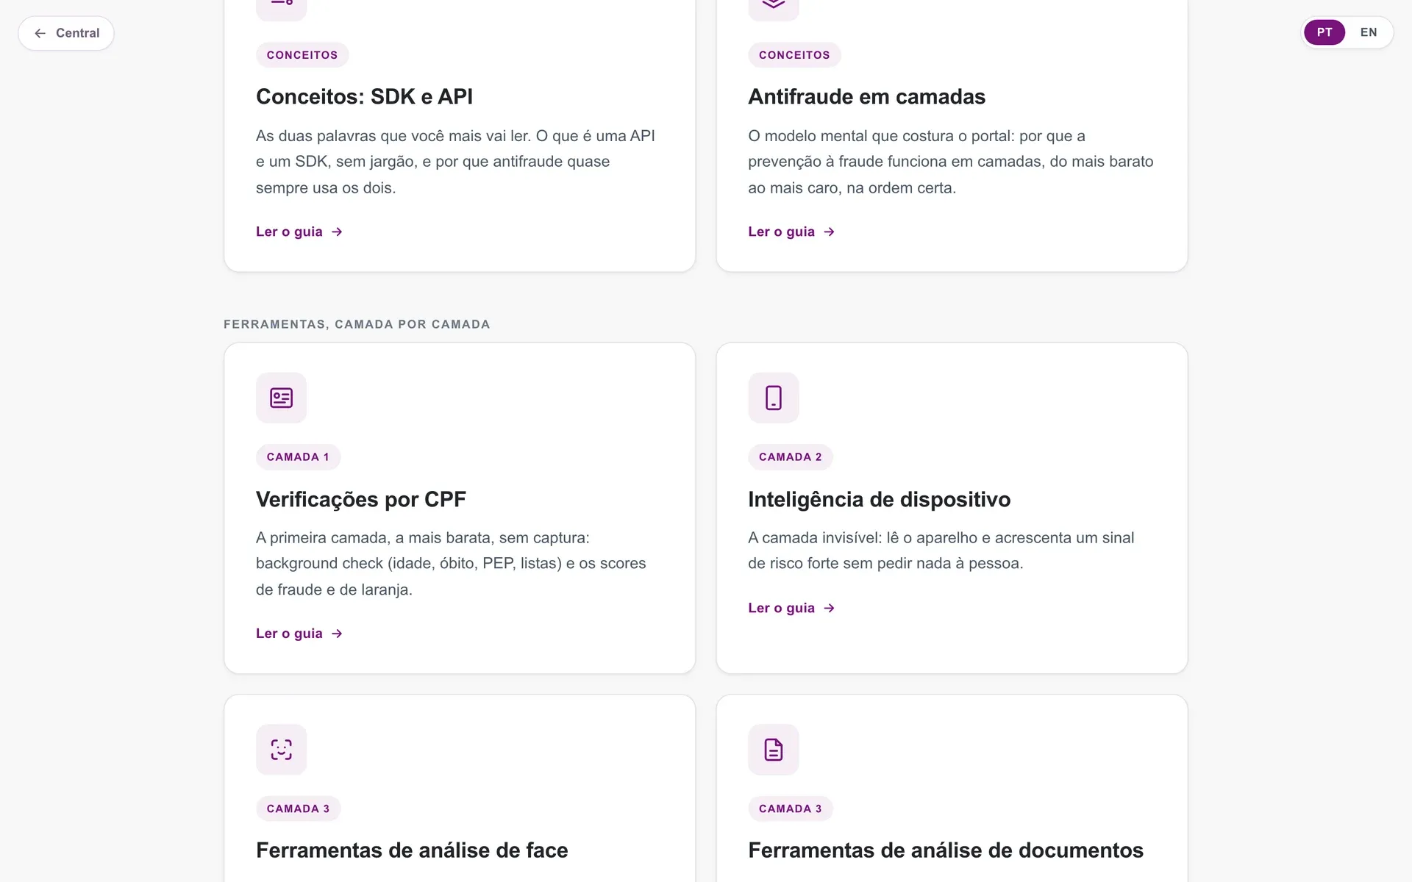The image size is (1412, 882).
Task: Click the heading Inteligência de dispositivo
Action: [x=879, y=499]
